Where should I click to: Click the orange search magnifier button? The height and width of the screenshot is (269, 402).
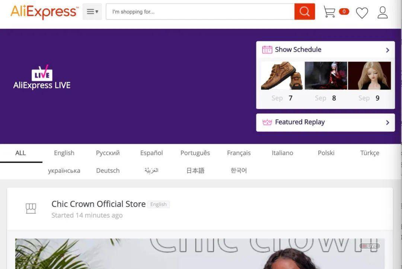[304, 12]
